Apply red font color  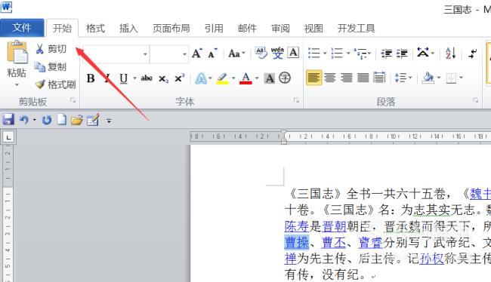click(246, 78)
